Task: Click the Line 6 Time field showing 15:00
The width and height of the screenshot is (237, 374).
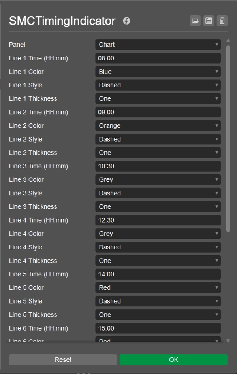Action: click(x=158, y=328)
